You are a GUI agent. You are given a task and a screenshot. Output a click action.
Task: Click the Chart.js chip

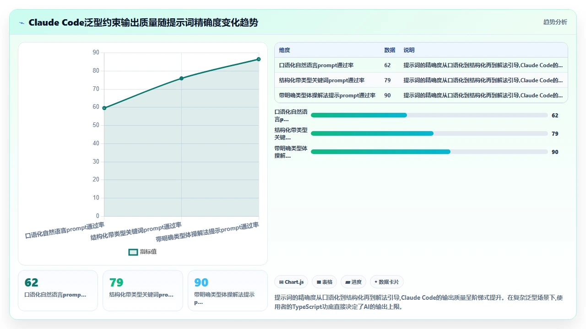point(291,282)
